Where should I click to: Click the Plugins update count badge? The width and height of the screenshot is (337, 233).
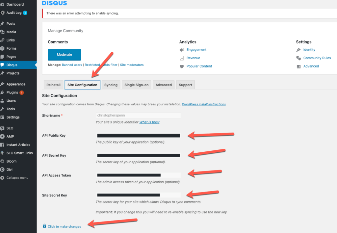21,93
